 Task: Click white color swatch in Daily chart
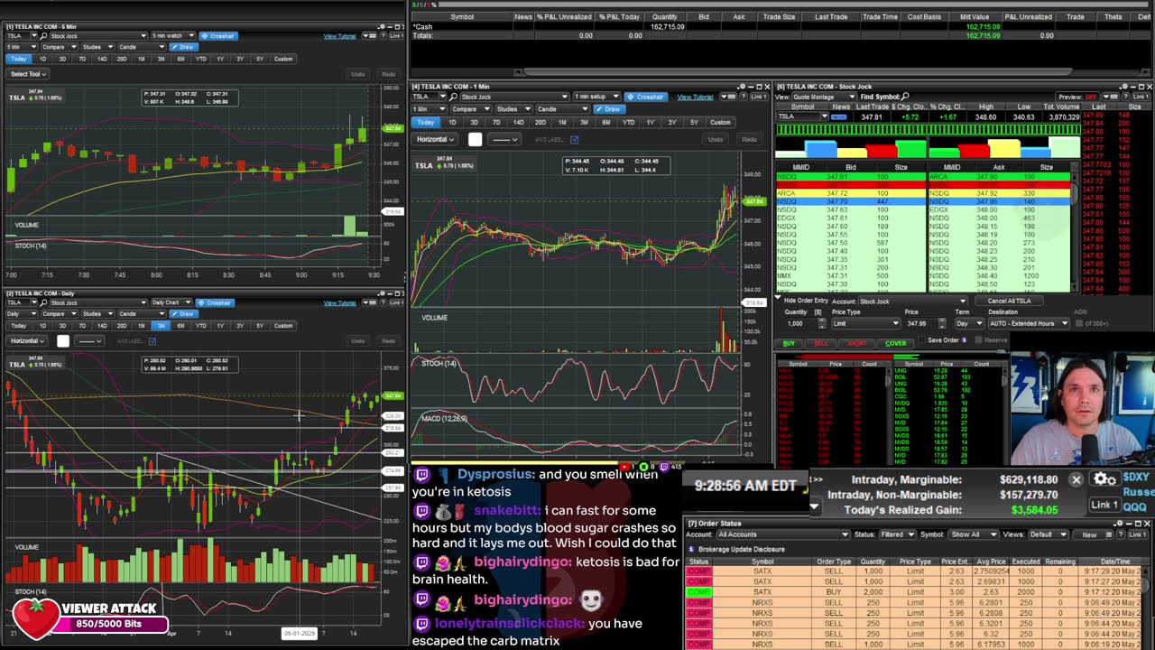[x=62, y=341]
